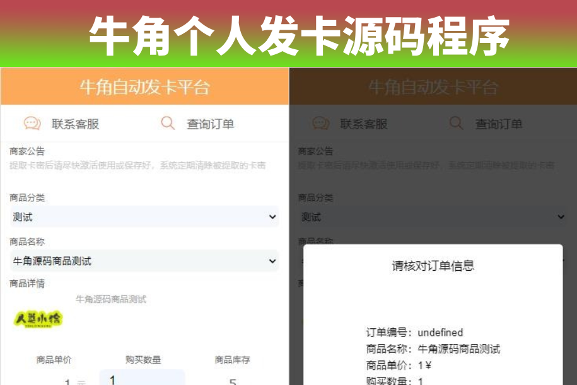
Task: Click the orange 牛角自动发卡平台 header in the light panel
Action: tap(144, 87)
